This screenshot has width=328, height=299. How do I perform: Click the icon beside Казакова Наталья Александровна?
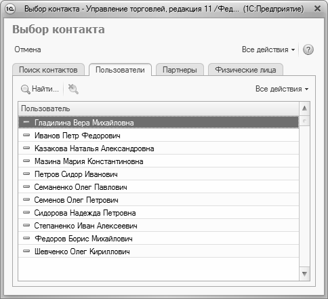(x=26, y=148)
